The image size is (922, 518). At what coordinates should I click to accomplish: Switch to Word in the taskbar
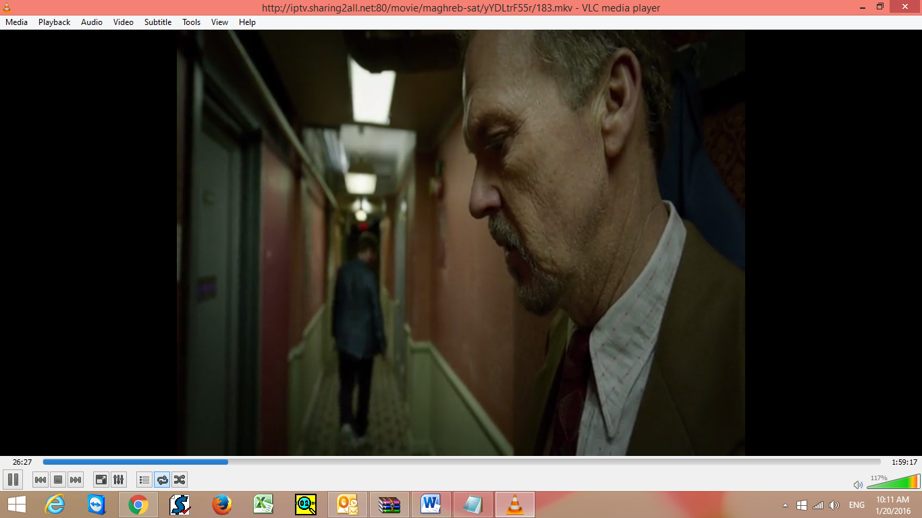(x=431, y=505)
